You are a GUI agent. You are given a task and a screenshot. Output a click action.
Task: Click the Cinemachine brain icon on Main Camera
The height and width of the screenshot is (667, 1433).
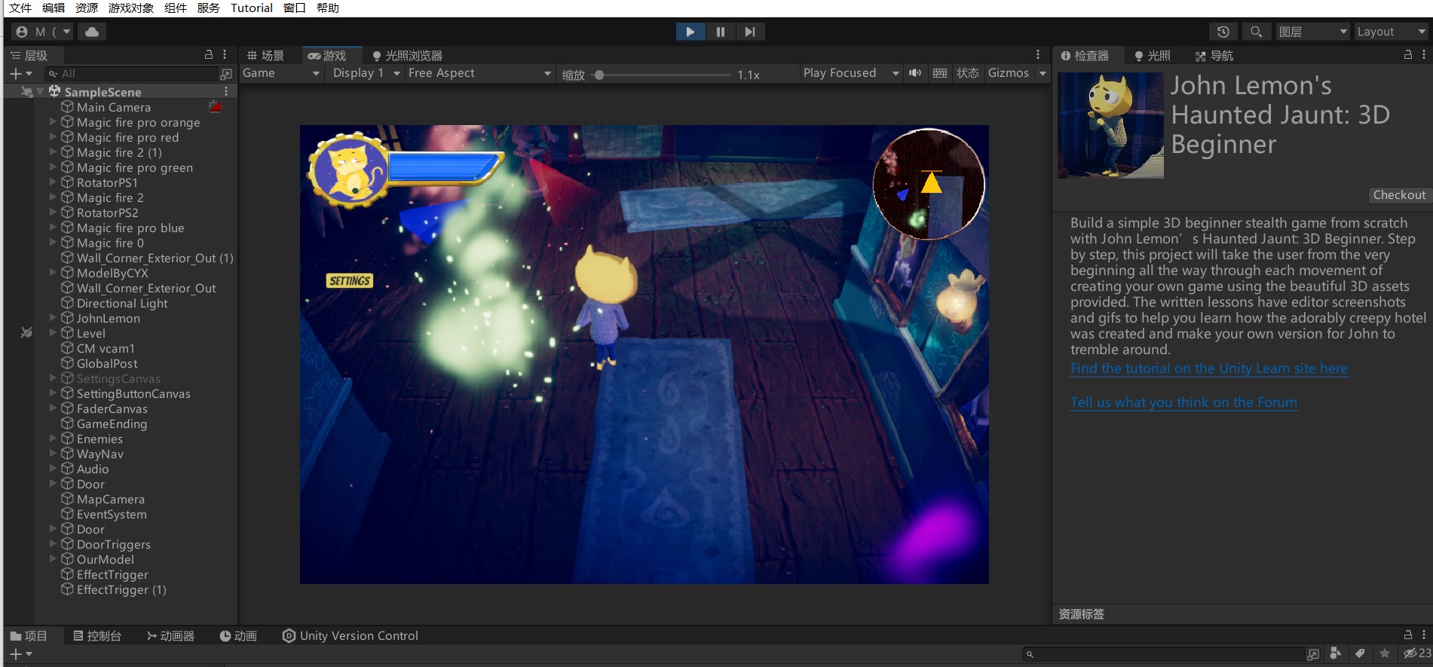(215, 107)
